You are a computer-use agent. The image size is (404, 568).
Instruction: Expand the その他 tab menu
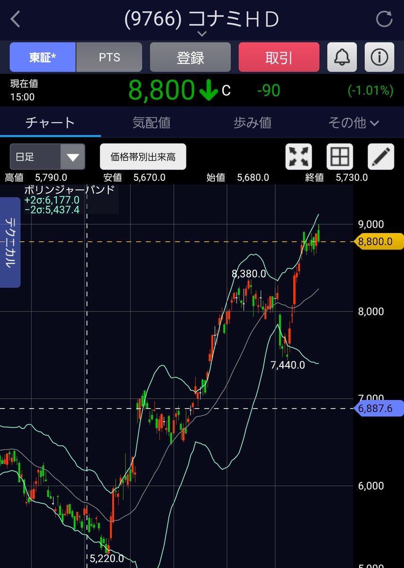[x=353, y=123]
